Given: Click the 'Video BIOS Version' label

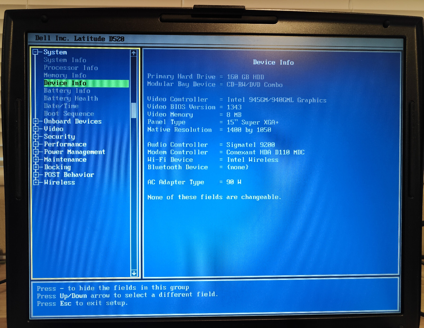Looking at the screenshot, I should tap(181, 107).
